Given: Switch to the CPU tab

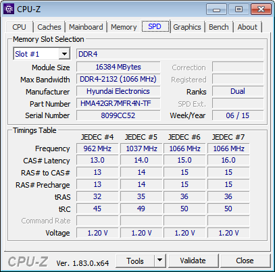Looking at the screenshot, I should pyautogui.click(x=20, y=27).
